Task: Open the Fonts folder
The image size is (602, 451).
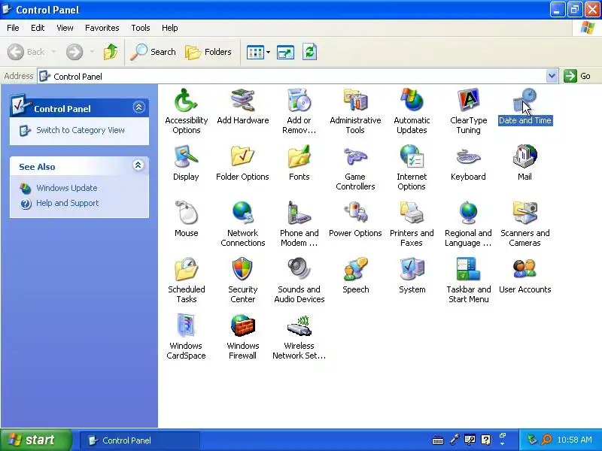Action: (x=299, y=163)
